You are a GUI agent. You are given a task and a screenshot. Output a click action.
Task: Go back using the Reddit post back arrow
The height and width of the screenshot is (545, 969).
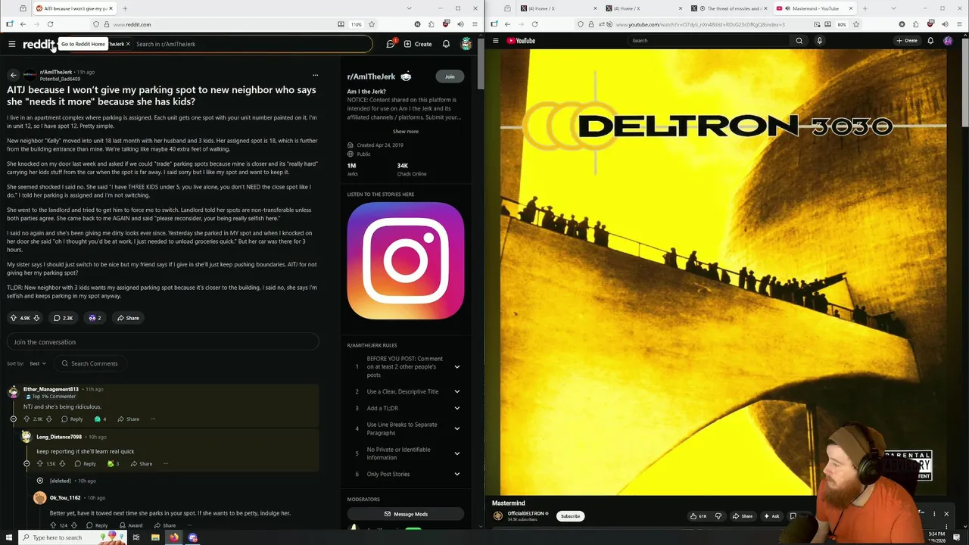tap(13, 75)
